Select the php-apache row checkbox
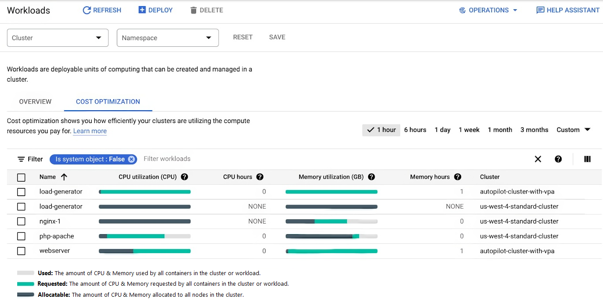Image resolution: width=603 pixels, height=306 pixels. click(x=21, y=236)
